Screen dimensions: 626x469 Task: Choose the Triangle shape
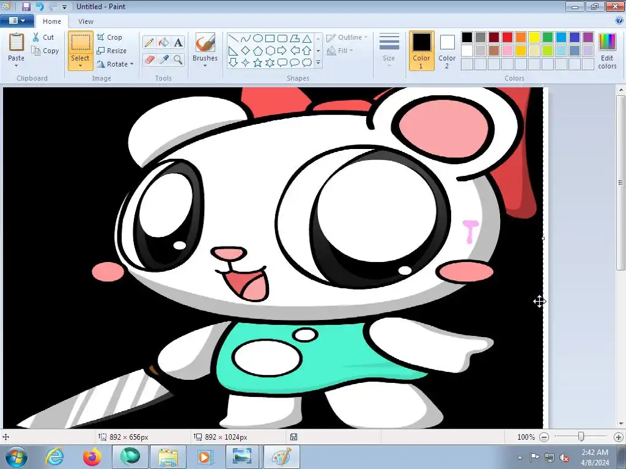point(307,38)
